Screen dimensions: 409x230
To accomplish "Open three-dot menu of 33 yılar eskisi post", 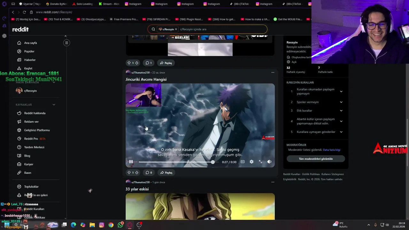I will (x=273, y=182).
